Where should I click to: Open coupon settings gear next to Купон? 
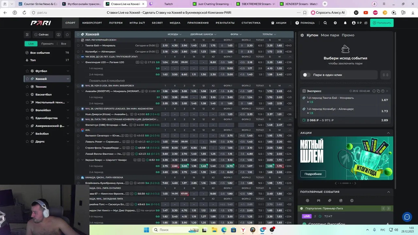click(x=302, y=35)
